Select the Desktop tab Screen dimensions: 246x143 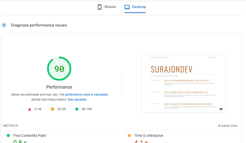[x=135, y=7]
